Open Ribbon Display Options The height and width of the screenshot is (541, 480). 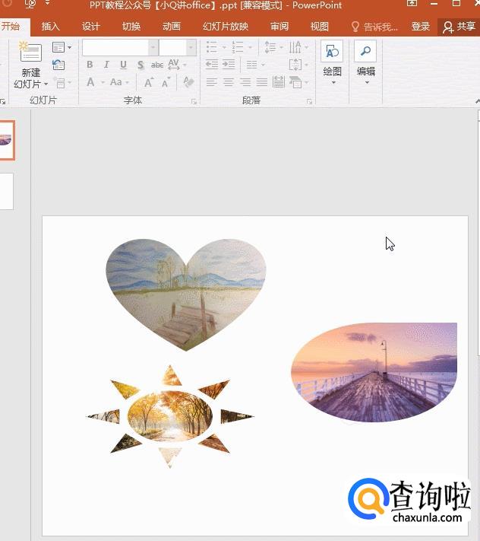[x=412, y=4]
